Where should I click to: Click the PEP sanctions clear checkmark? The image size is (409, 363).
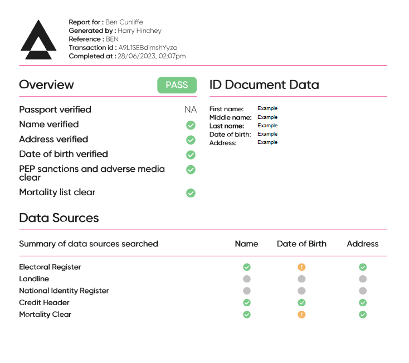[191, 170]
